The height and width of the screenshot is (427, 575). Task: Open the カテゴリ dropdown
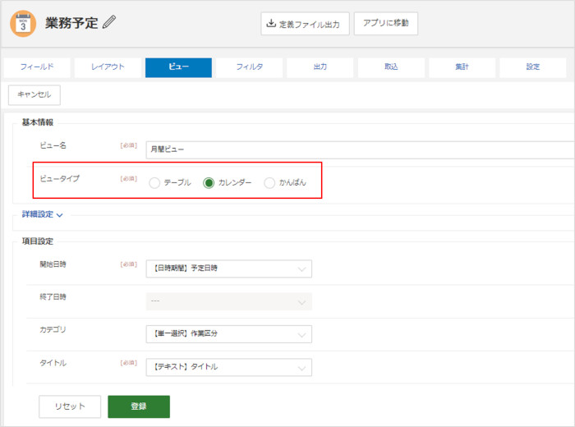click(x=229, y=334)
